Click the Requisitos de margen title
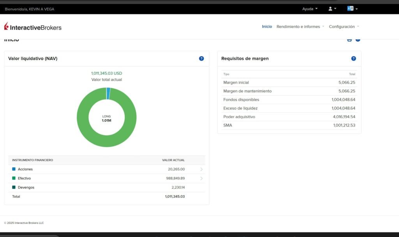The image size is (399, 237). 245,58
